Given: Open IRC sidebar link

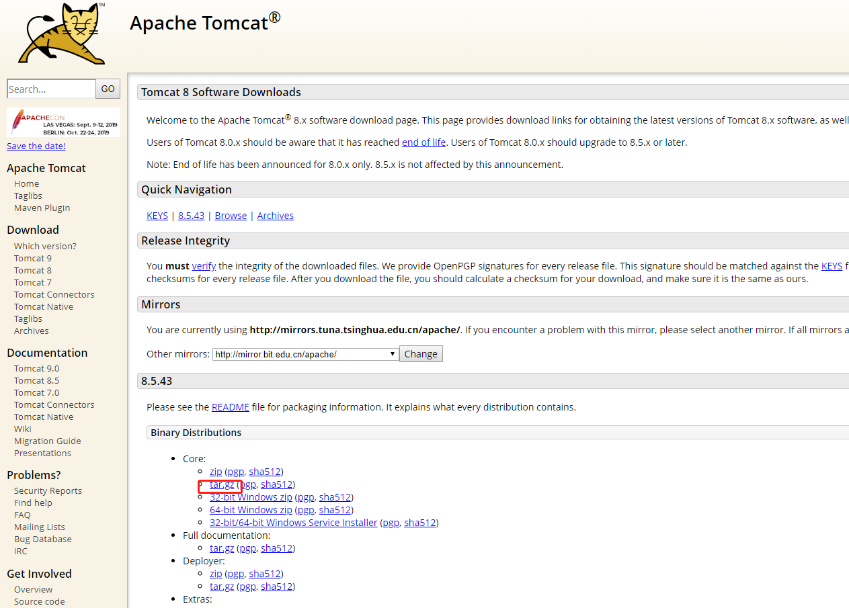Looking at the screenshot, I should point(21,551).
